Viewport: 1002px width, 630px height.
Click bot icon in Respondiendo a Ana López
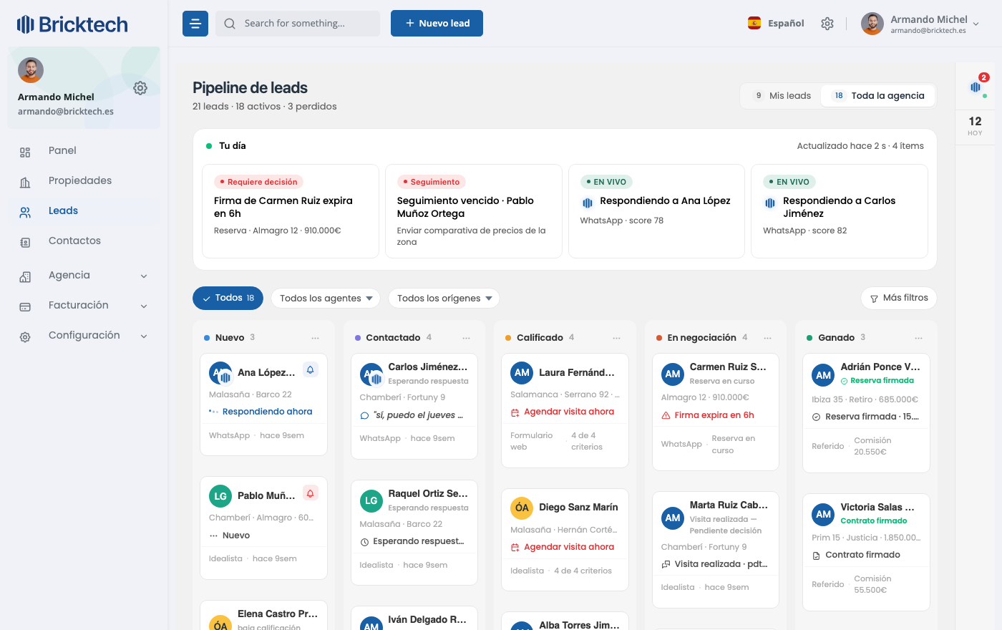588,203
